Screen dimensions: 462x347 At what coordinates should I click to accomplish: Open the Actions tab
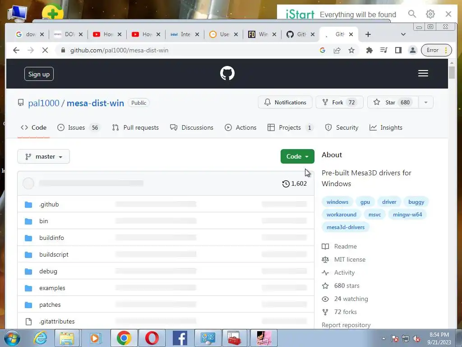tap(240, 127)
